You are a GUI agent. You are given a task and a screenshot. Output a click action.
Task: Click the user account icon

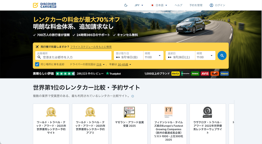point(211,5)
